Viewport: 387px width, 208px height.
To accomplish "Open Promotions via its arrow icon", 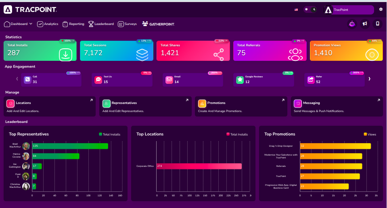I will click(283, 100).
